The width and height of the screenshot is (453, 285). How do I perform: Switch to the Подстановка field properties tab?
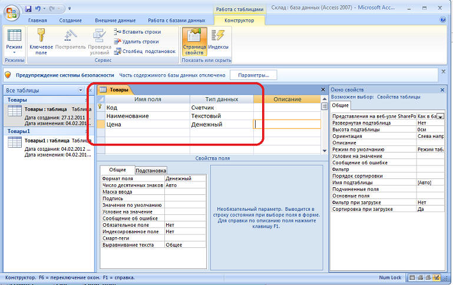151,170
